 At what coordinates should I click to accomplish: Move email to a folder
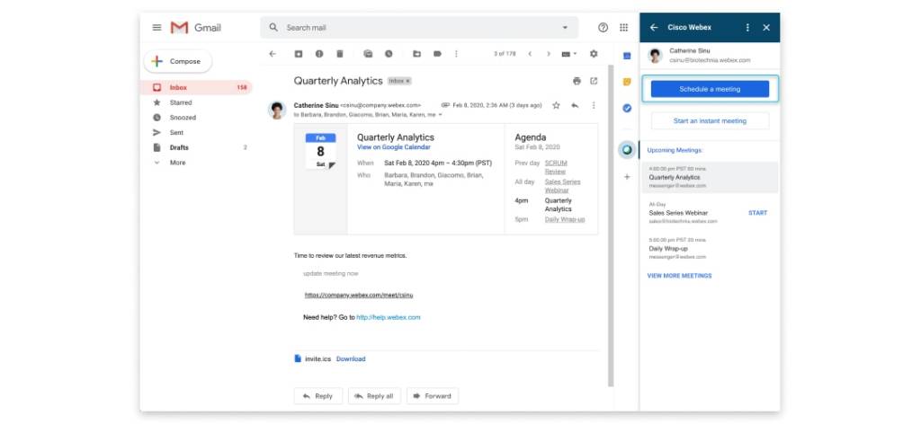pyautogui.click(x=416, y=53)
